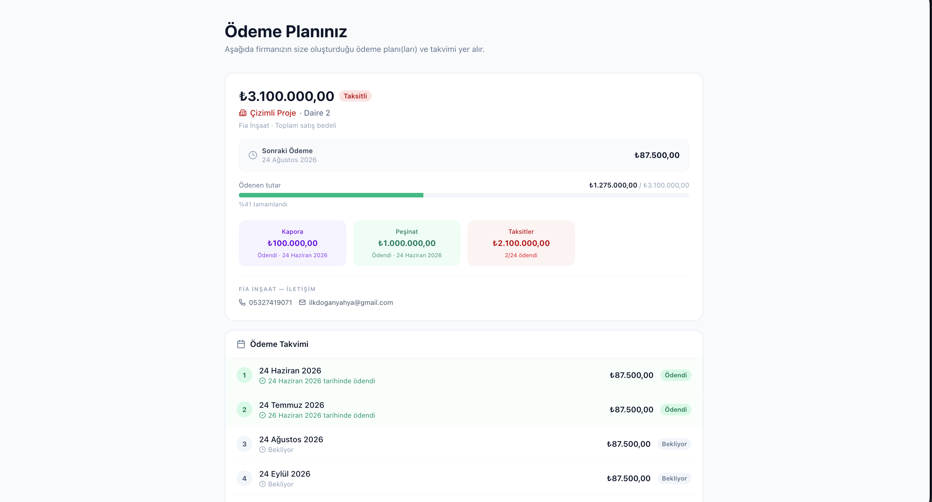Click the 05327419071 phone number
Viewport: 932px width, 502px height.
point(270,303)
